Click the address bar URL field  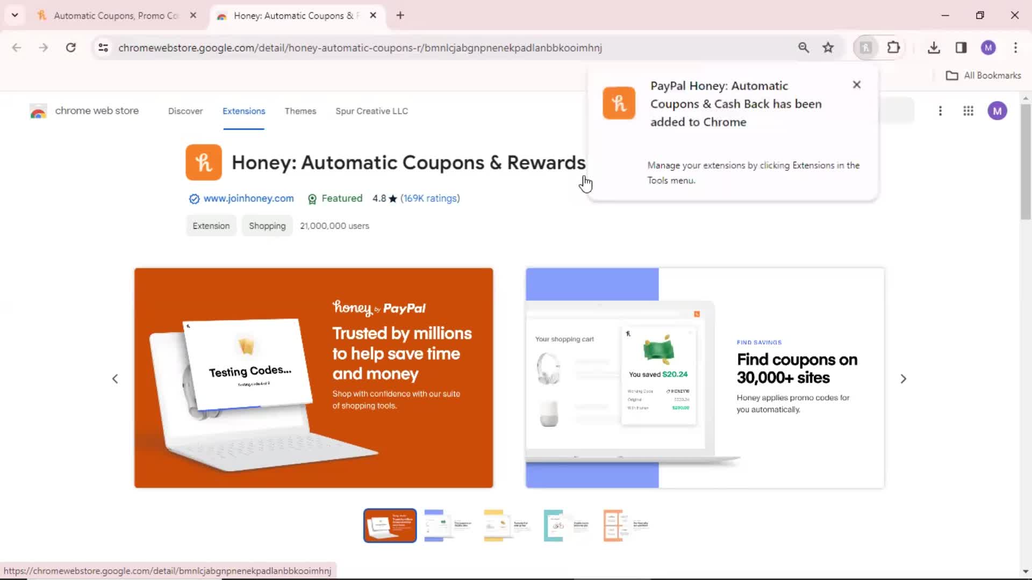click(x=360, y=48)
